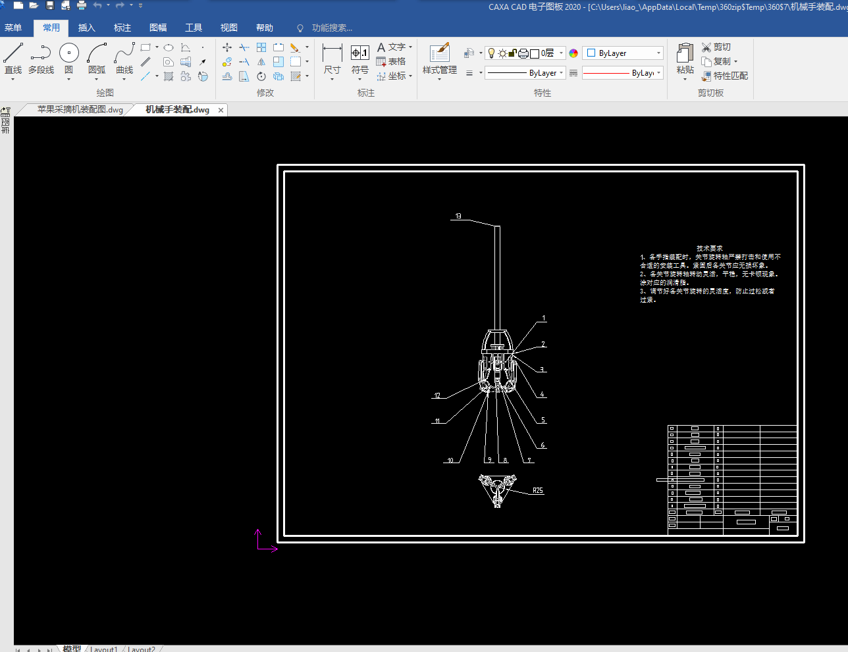Open the 尺寸 dimension tool
The image size is (848, 652).
coord(332,59)
